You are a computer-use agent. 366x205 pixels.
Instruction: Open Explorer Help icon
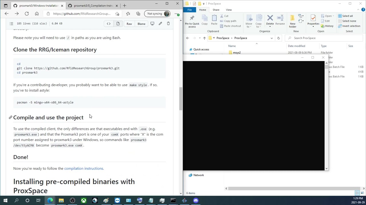[x=363, y=10]
